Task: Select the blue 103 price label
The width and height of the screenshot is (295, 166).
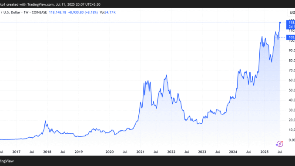Action: click(x=291, y=37)
